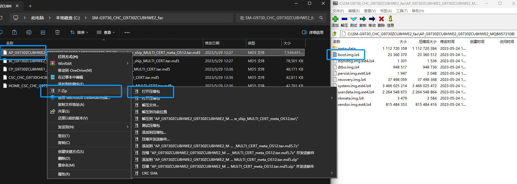Screen dimensions: 517x184
Task: Expand the WinRAR submenu in context menu
Action: pos(128,63)
